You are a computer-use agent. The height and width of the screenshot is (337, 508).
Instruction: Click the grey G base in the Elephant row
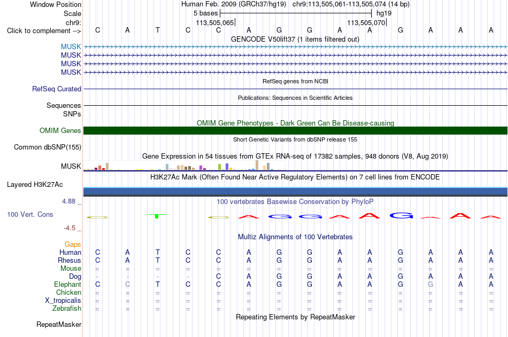pyautogui.click(x=430, y=284)
